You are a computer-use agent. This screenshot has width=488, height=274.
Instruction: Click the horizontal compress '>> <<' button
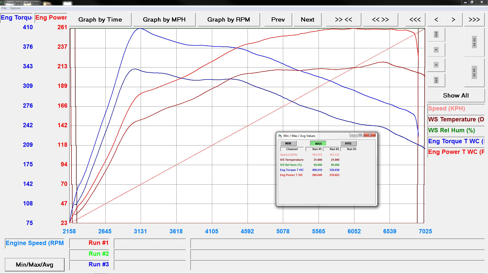(x=343, y=20)
